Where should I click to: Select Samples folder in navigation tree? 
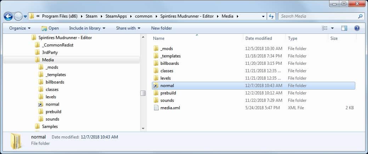pyautogui.click(x=50, y=127)
